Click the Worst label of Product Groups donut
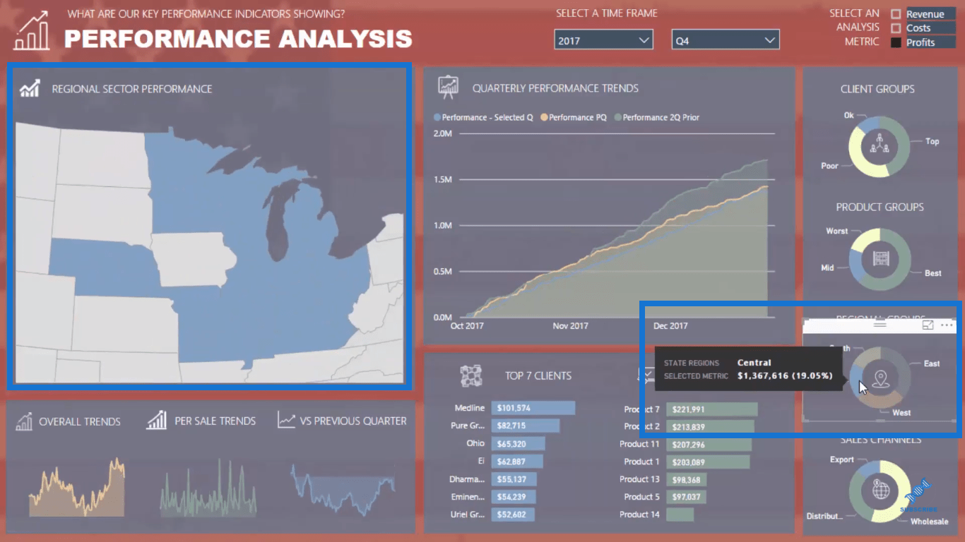Image resolution: width=965 pixels, height=542 pixels. (837, 231)
